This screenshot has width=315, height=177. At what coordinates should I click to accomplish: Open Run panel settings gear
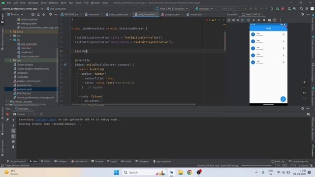[303, 108]
